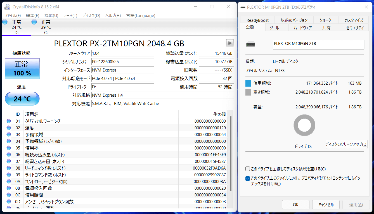The width and height of the screenshot is (374, 214).
Task: Select the C: drive status orb icon
Action: coord(34,22)
